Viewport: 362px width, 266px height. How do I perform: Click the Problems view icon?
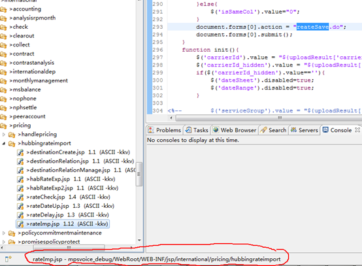click(x=151, y=130)
